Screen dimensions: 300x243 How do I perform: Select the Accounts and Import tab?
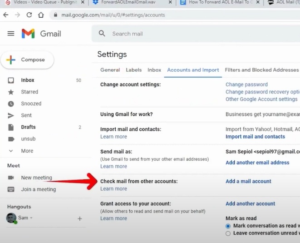pyautogui.click(x=193, y=70)
